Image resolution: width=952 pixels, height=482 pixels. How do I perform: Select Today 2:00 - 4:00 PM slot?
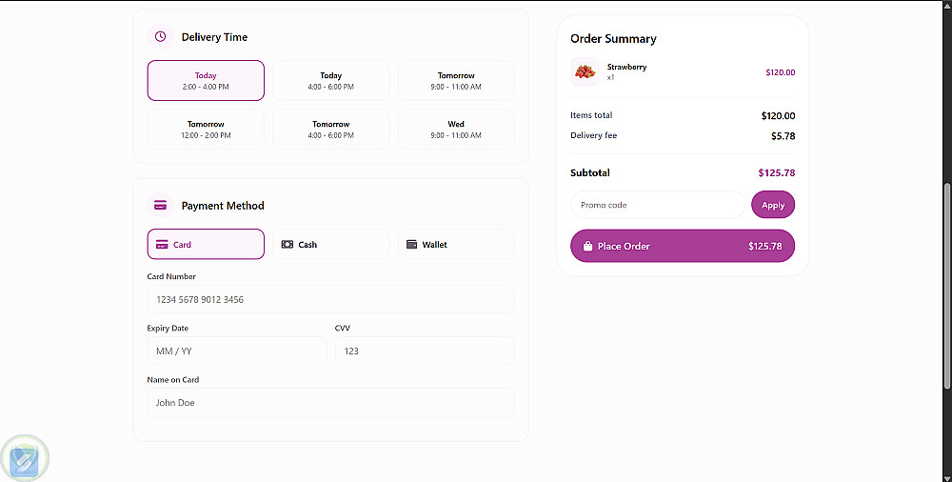coord(206,81)
